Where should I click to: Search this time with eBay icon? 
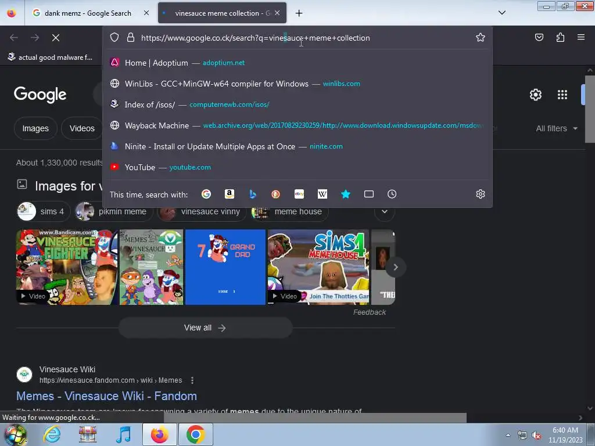(x=299, y=194)
